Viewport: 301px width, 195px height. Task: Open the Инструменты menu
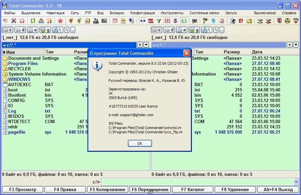tap(172, 13)
